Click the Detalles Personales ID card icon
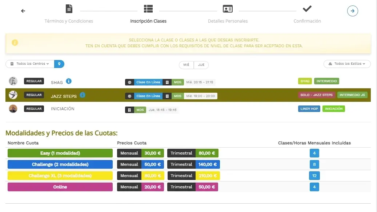377x212 pixels. pos(228,9)
